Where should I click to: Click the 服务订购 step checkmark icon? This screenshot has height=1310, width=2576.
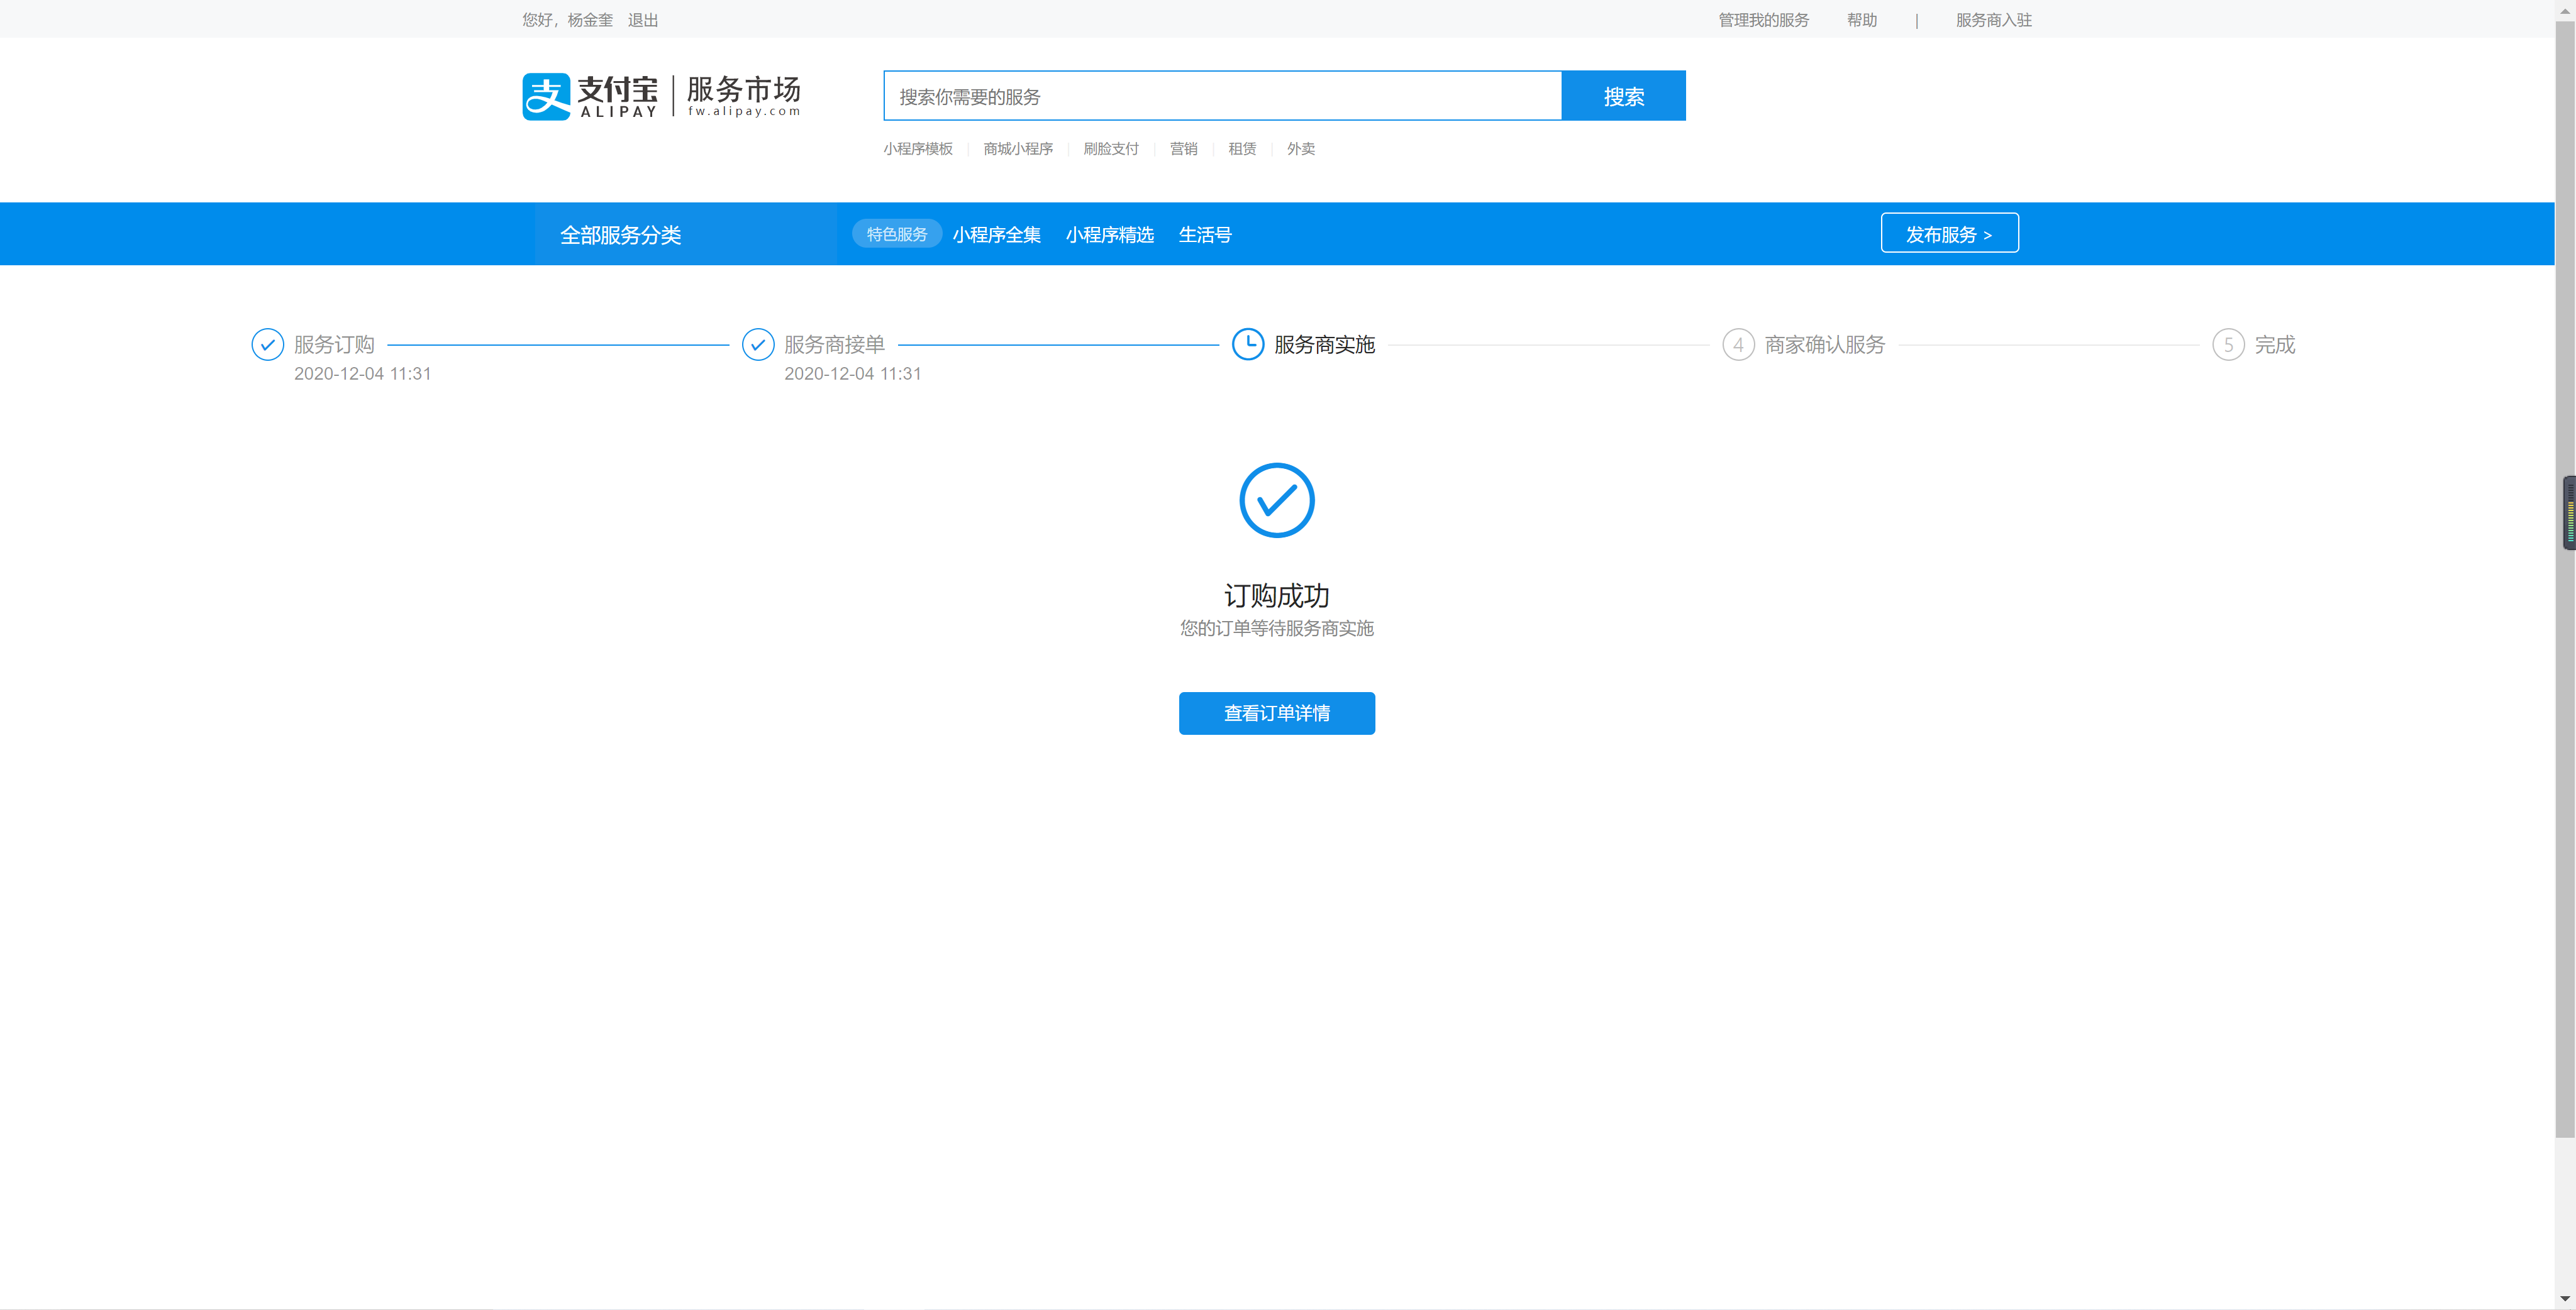[267, 344]
